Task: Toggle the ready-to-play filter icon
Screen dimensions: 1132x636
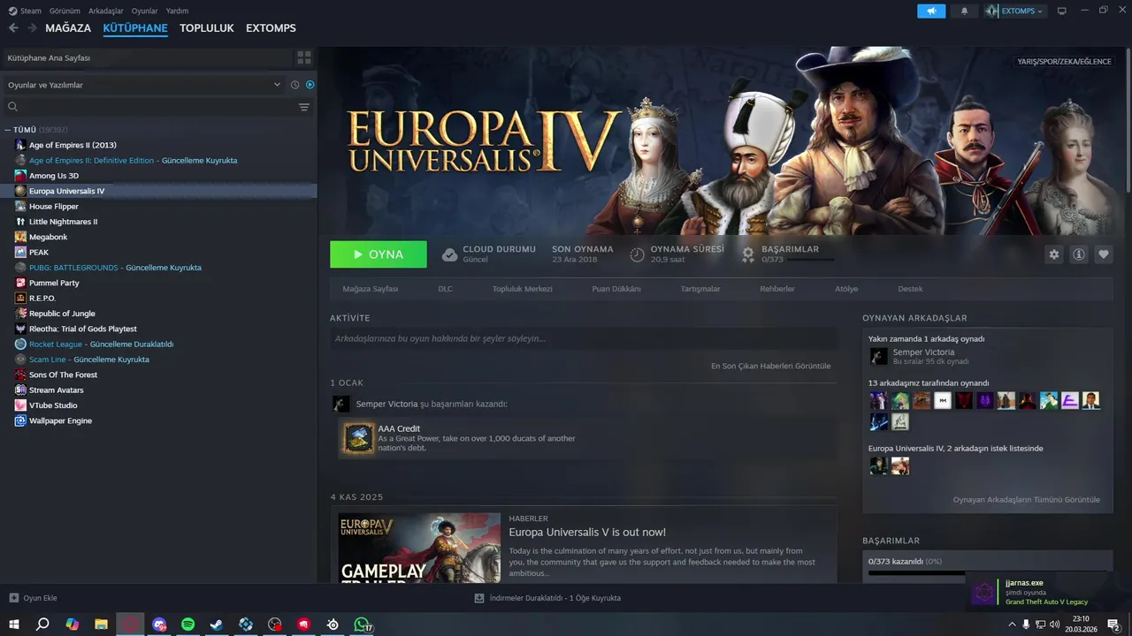Action: tap(310, 85)
